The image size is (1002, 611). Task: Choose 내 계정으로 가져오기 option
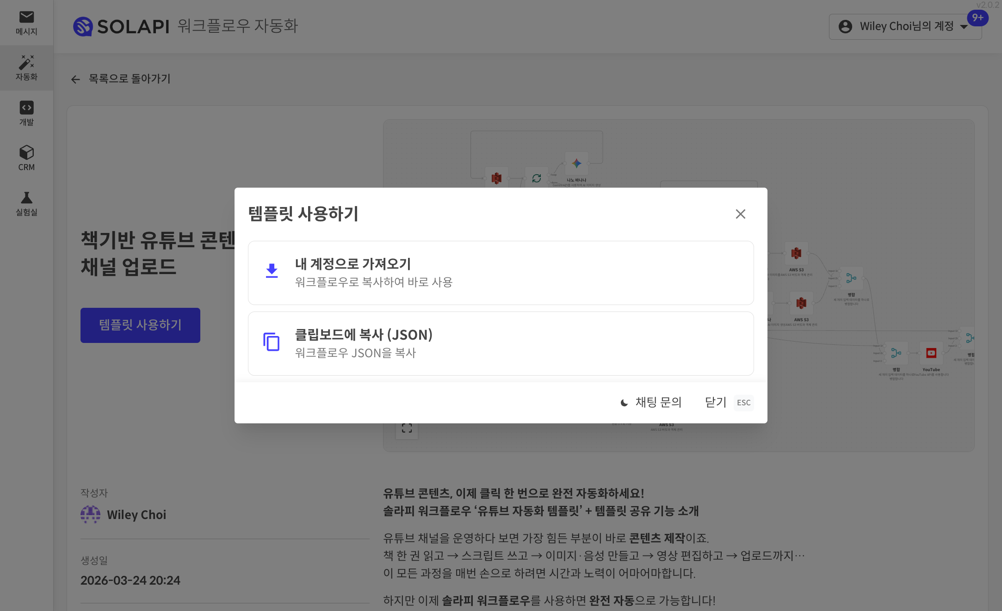coord(501,273)
